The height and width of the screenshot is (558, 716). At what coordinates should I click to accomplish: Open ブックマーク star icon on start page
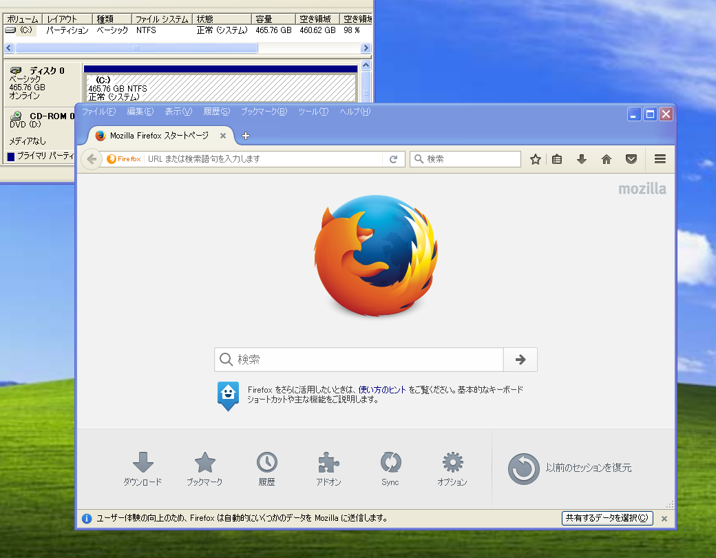click(204, 469)
